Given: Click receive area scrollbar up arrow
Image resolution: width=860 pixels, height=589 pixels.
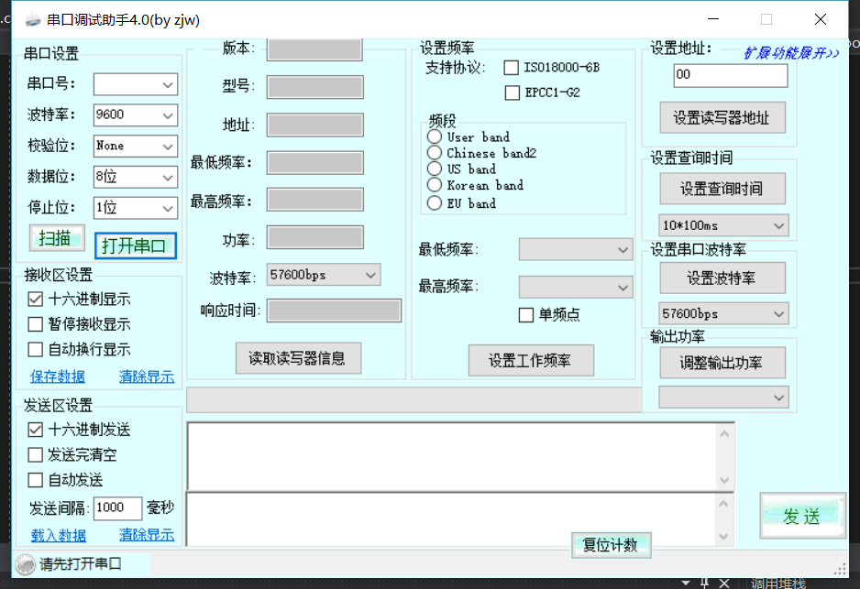Looking at the screenshot, I should coord(724,434).
